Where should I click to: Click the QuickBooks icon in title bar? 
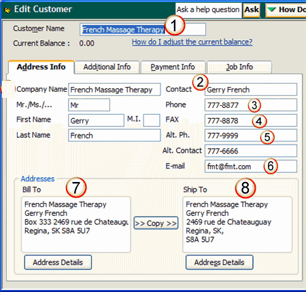(7, 10)
